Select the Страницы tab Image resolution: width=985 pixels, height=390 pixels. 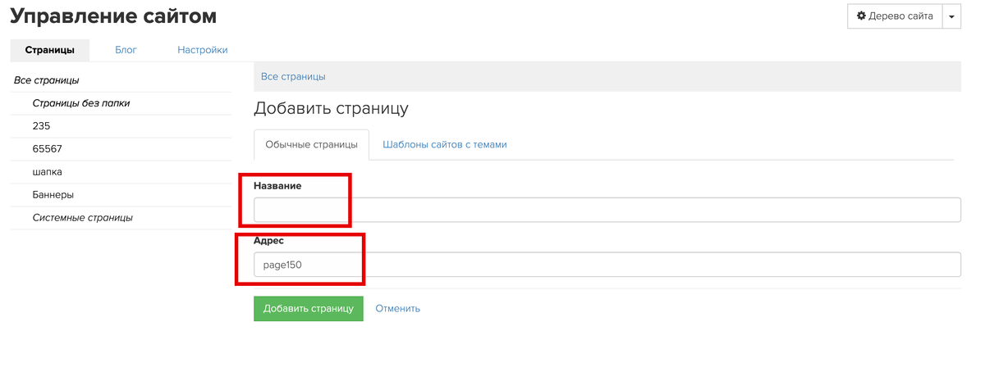point(50,50)
